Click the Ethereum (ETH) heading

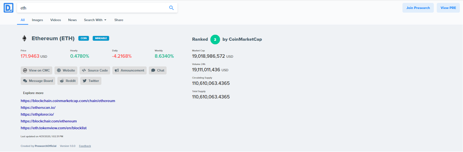[x=53, y=38]
